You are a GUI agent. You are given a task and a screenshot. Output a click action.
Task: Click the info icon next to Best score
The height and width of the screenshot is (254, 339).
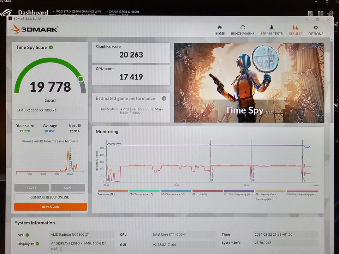pos(79,125)
